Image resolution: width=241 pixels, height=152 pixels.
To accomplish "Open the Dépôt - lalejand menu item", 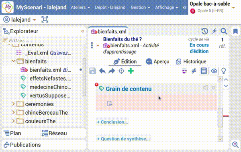I will click(110, 7).
